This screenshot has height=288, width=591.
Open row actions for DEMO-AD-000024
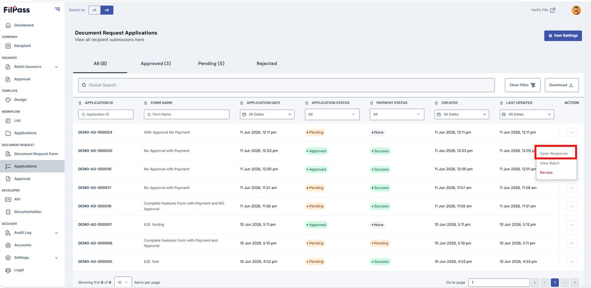click(571, 132)
